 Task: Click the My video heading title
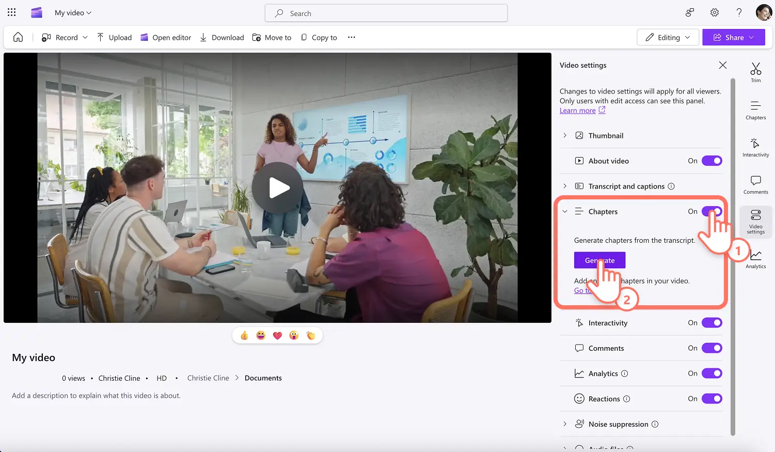(x=34, y=357)
